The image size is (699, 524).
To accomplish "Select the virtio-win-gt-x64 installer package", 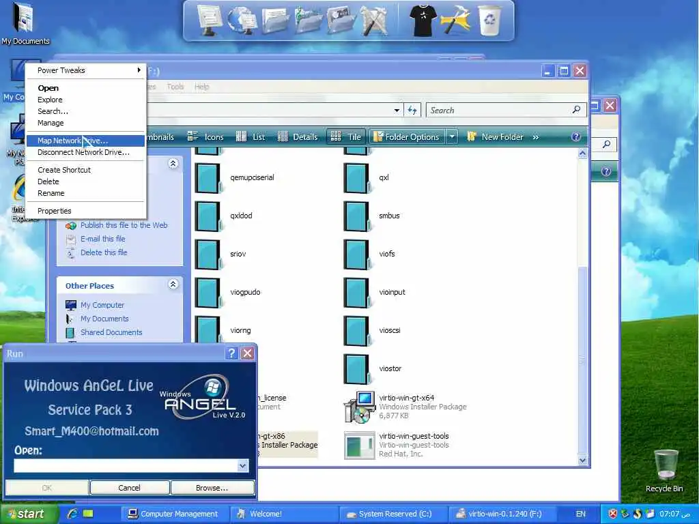I will pos(405,407).
